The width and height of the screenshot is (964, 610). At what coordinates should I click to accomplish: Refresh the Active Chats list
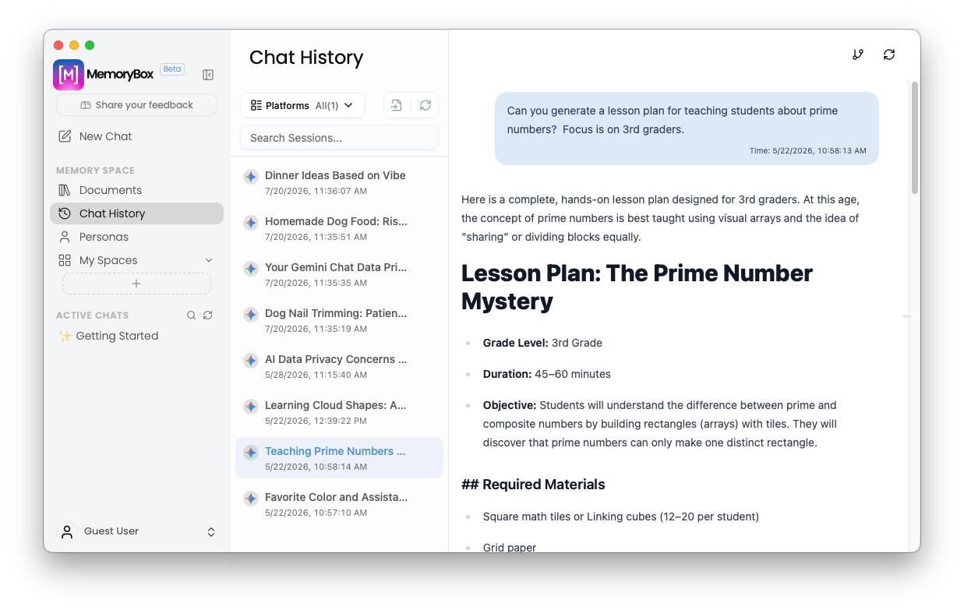tap(207, 316)
